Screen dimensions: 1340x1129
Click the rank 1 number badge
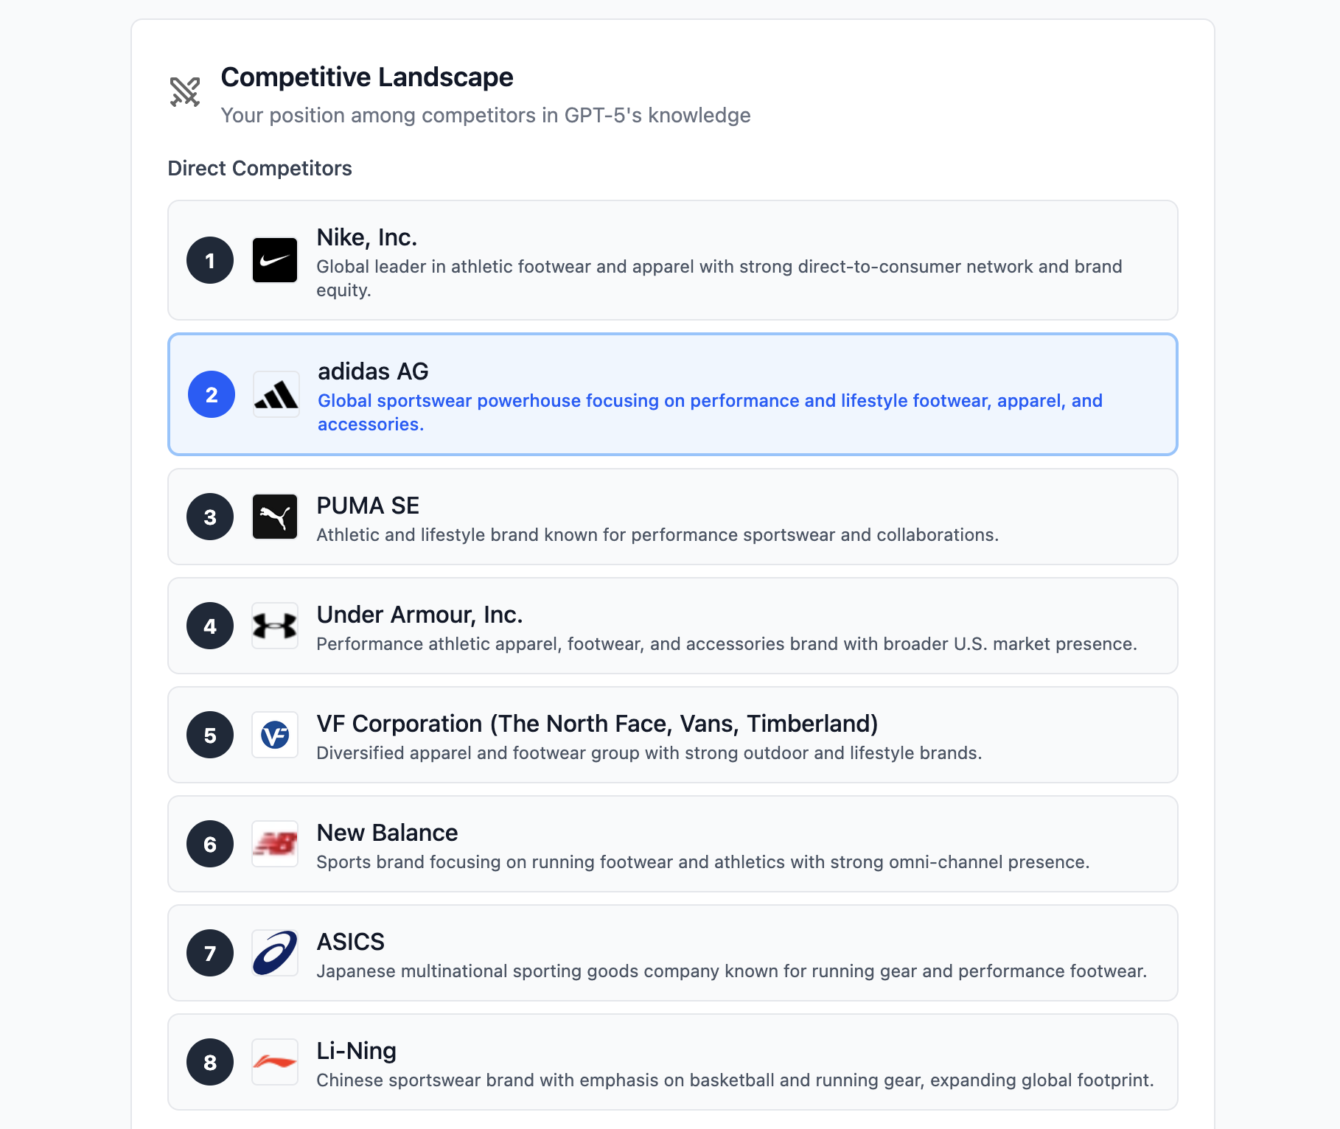[x=210, y=260]
